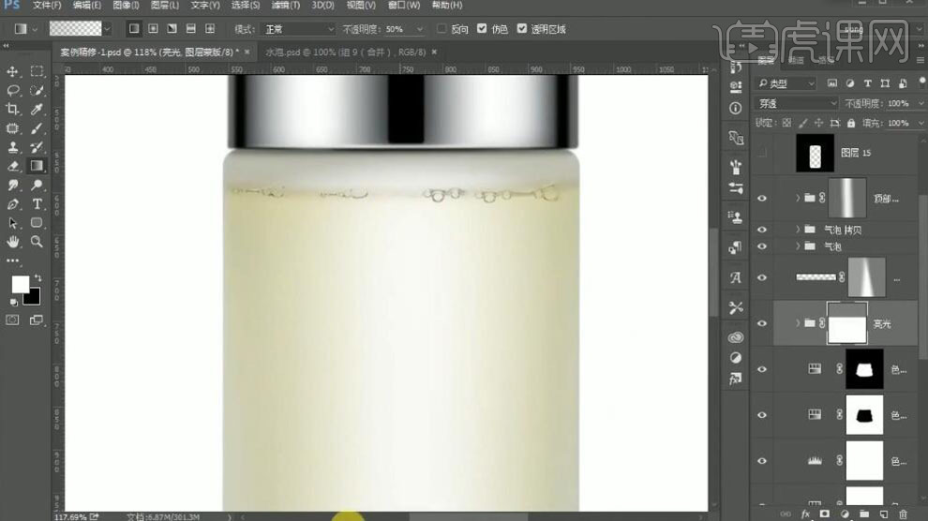Switch to 水泡.psd document tab
The image size is (928, 521).
346,52
